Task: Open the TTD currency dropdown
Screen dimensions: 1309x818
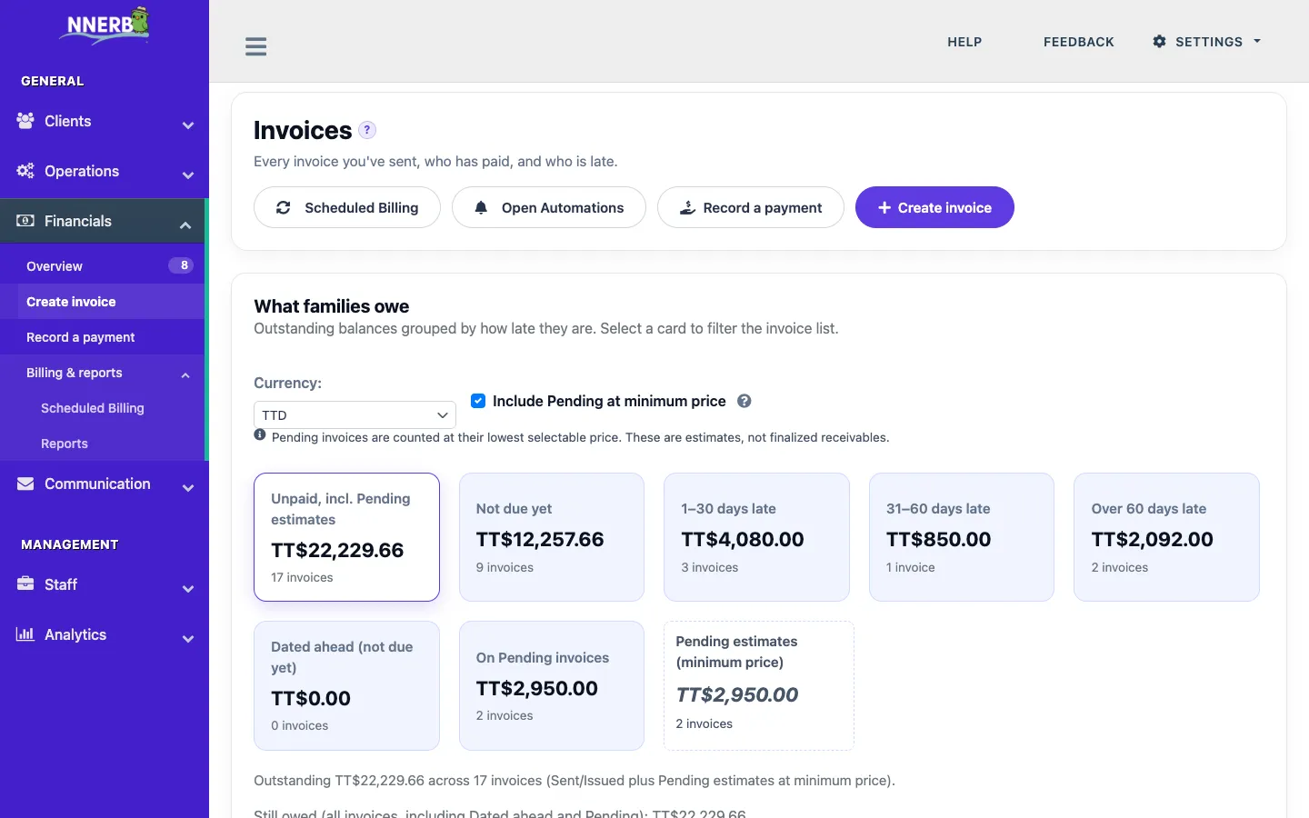Action: tap(355, 414)
